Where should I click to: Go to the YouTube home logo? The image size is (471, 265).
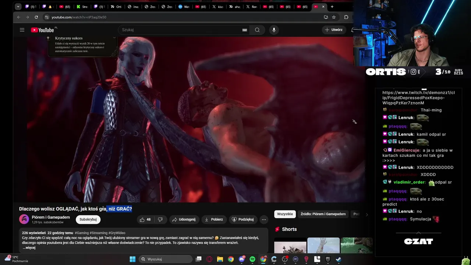(x=42, y=30)
